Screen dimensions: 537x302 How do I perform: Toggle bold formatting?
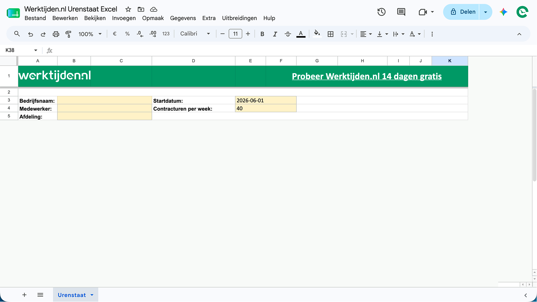(x=262, y=34)
